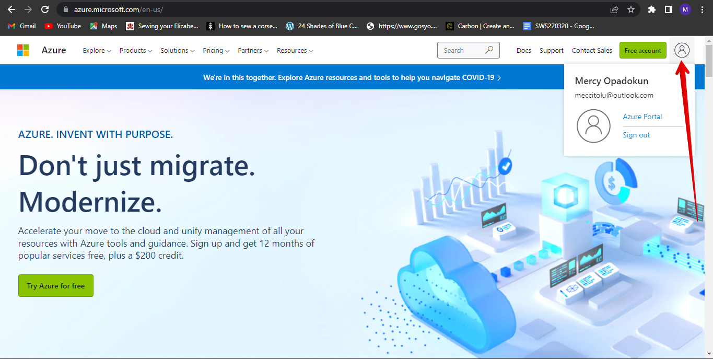The image size is (713, 359).
Task: Click the padlock site info icon
Action: [65, 9]
